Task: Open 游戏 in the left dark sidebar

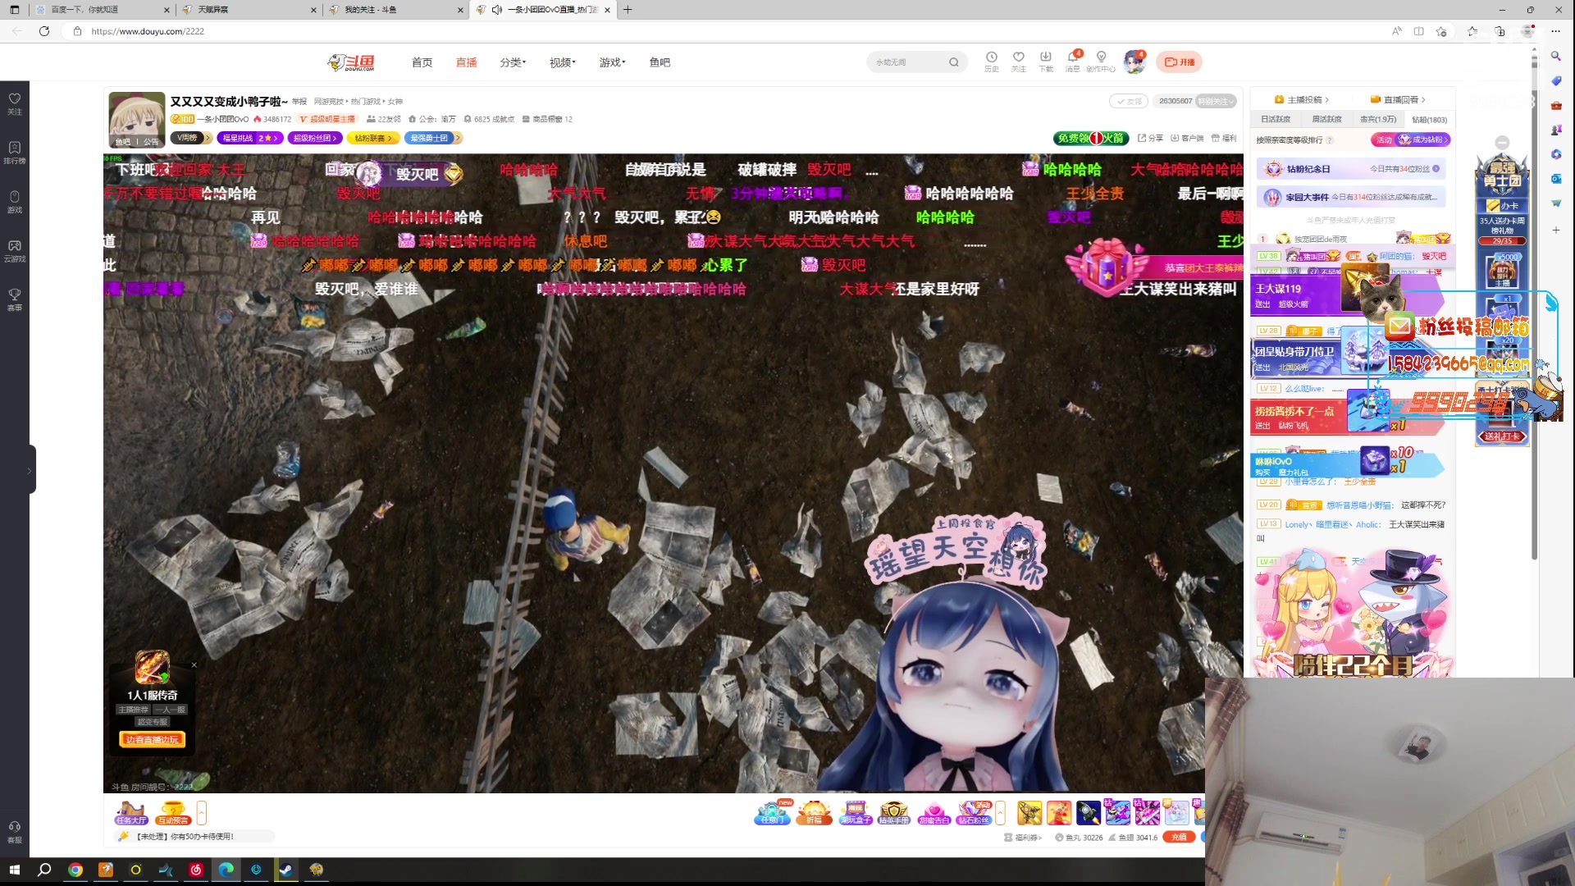Action: pos(14,202)
